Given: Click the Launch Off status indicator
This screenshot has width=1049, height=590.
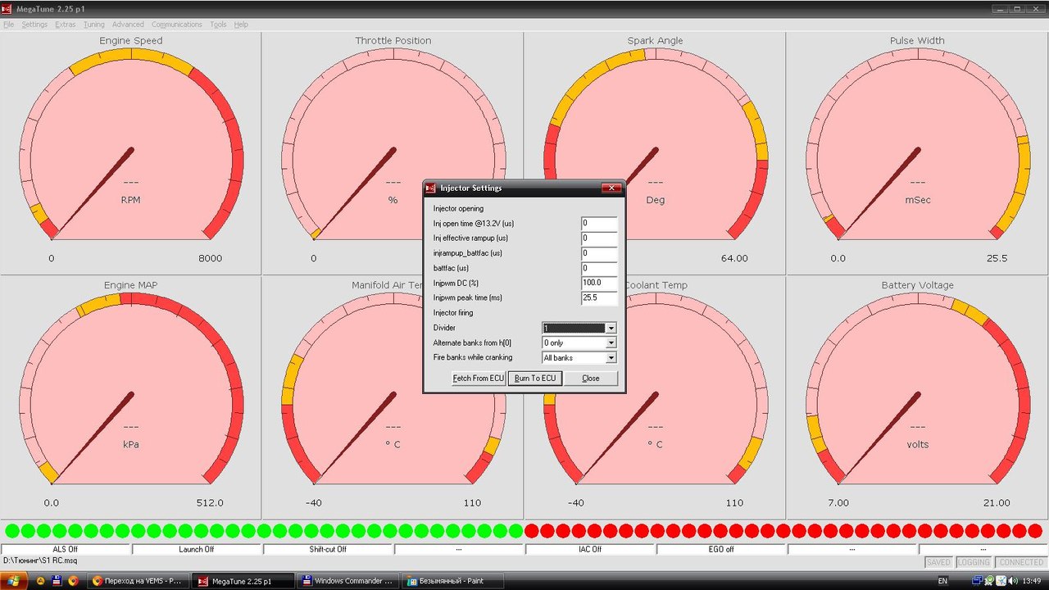Looking at the screenshot, I should pos(197,549).
